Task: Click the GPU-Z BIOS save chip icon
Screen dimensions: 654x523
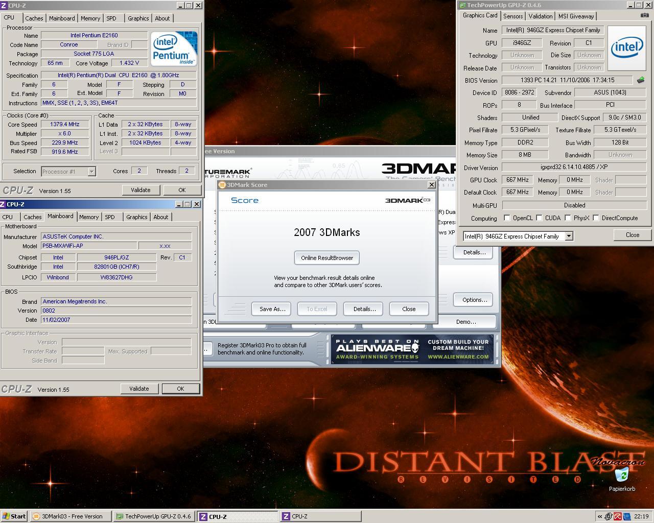Action: [x=641, y=80]
